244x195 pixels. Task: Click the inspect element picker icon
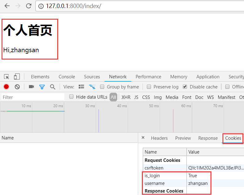(x=6, y=77)
